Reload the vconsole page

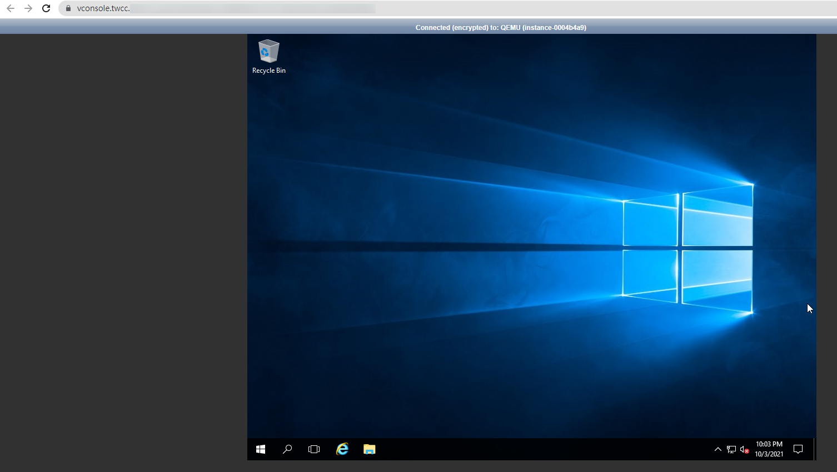[46, 8]
